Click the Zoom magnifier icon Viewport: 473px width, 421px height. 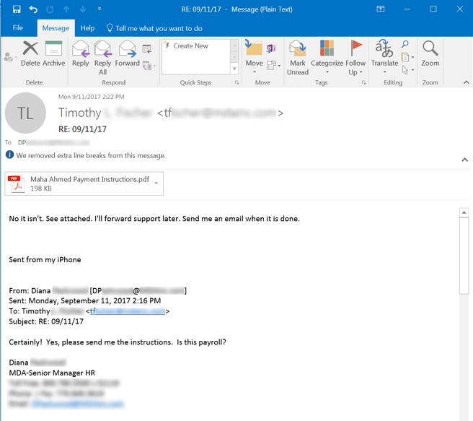point(430,54)
